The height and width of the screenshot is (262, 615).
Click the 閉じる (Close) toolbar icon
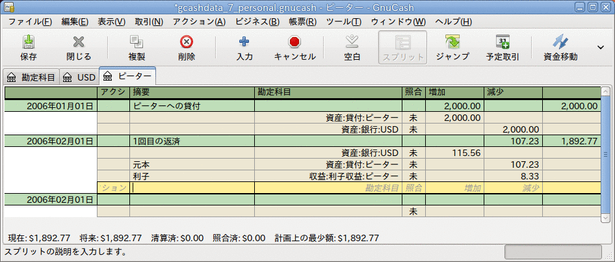(x=79, y=48)
